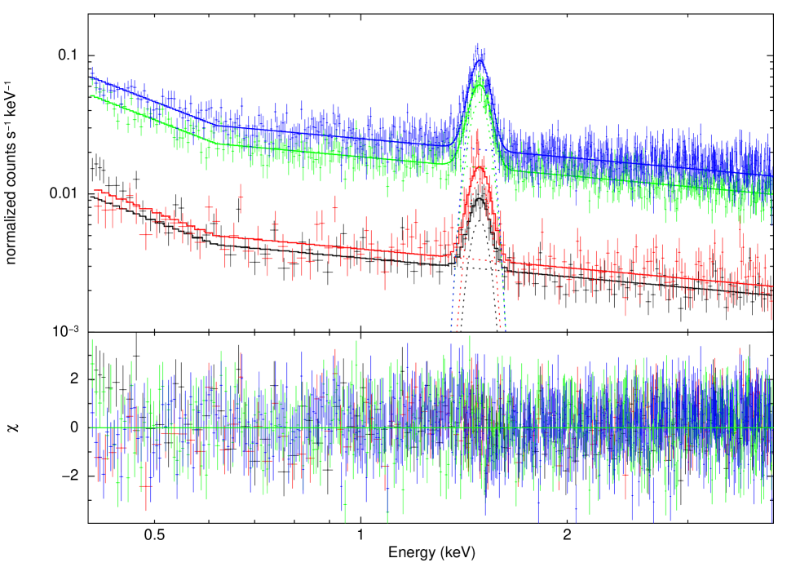
Task: Select the 1 tick label on energy axis
Action: (360, 535)
